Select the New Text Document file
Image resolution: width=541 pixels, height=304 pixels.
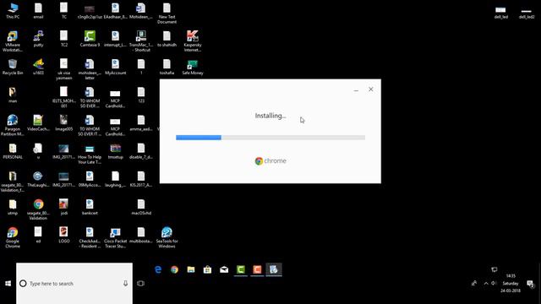point(167,14)
